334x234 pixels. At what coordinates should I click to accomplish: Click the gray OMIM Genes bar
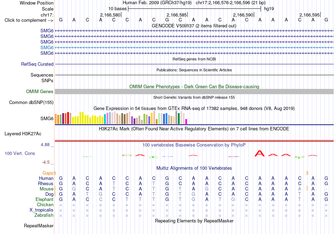[194, 92]
